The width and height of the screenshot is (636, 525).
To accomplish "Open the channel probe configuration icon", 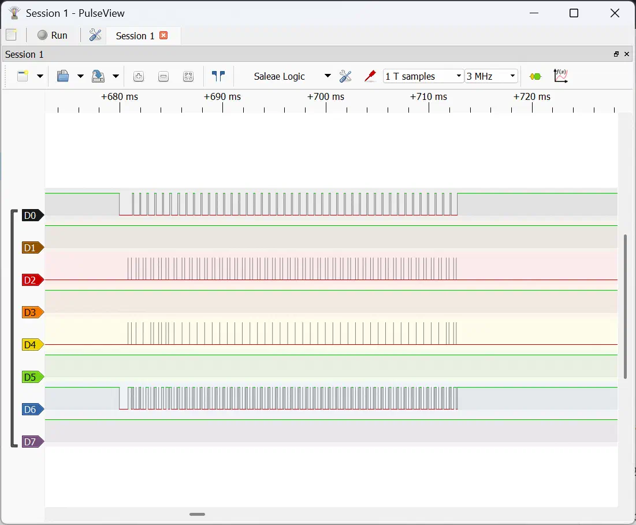I will click(x=370, y=76).
